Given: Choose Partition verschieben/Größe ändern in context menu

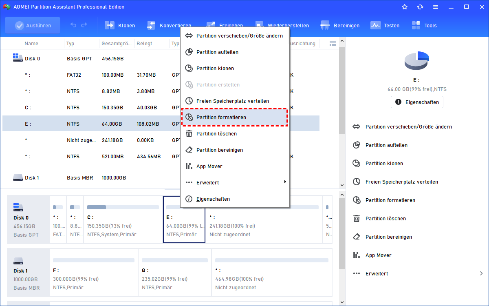Looking at the screenshot, I should coord(235,36).
